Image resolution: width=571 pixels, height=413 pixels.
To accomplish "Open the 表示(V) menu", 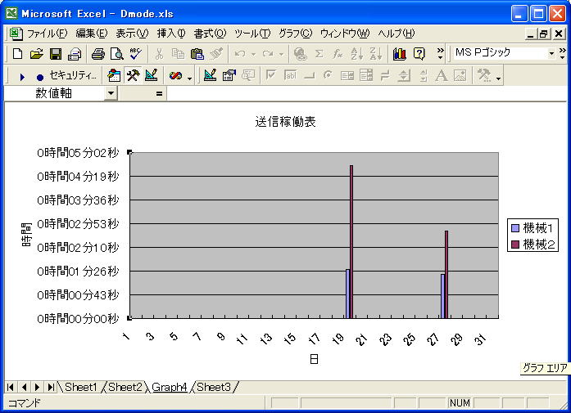I will (132, 34).
